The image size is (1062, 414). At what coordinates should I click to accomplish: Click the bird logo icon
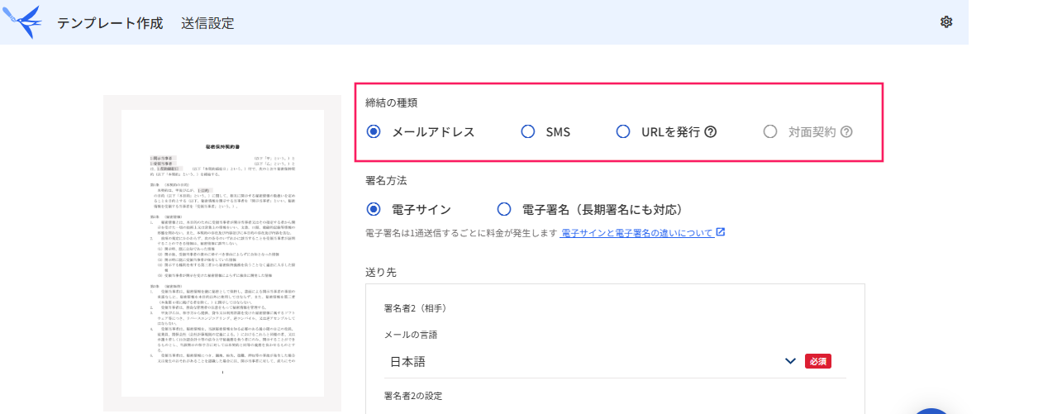[x=21, y=21]
